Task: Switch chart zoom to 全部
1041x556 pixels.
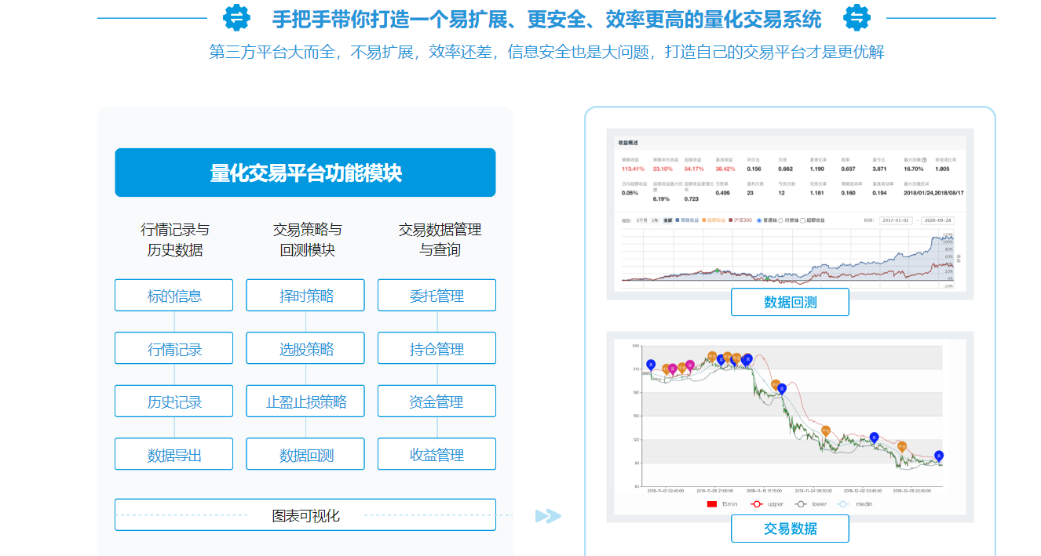Action: pyautogui.click(x=668, y=220)
